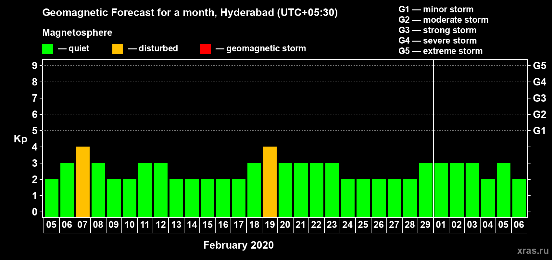Click date cell 23 on the axis
Image resolution: width=552 pixels, height=260 pixels.
tap(332, 225)
